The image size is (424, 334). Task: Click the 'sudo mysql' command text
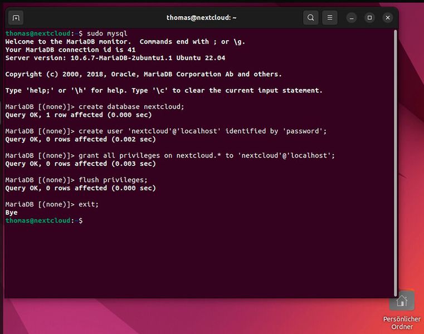pos(107,33)
